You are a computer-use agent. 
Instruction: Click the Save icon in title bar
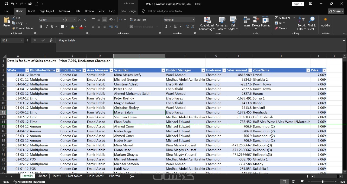click(x=7, y=4)
